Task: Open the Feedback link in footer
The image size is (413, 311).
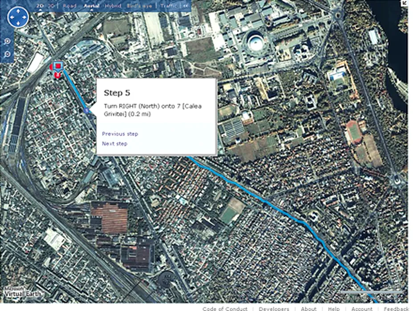Action: [x=396, y=309]
